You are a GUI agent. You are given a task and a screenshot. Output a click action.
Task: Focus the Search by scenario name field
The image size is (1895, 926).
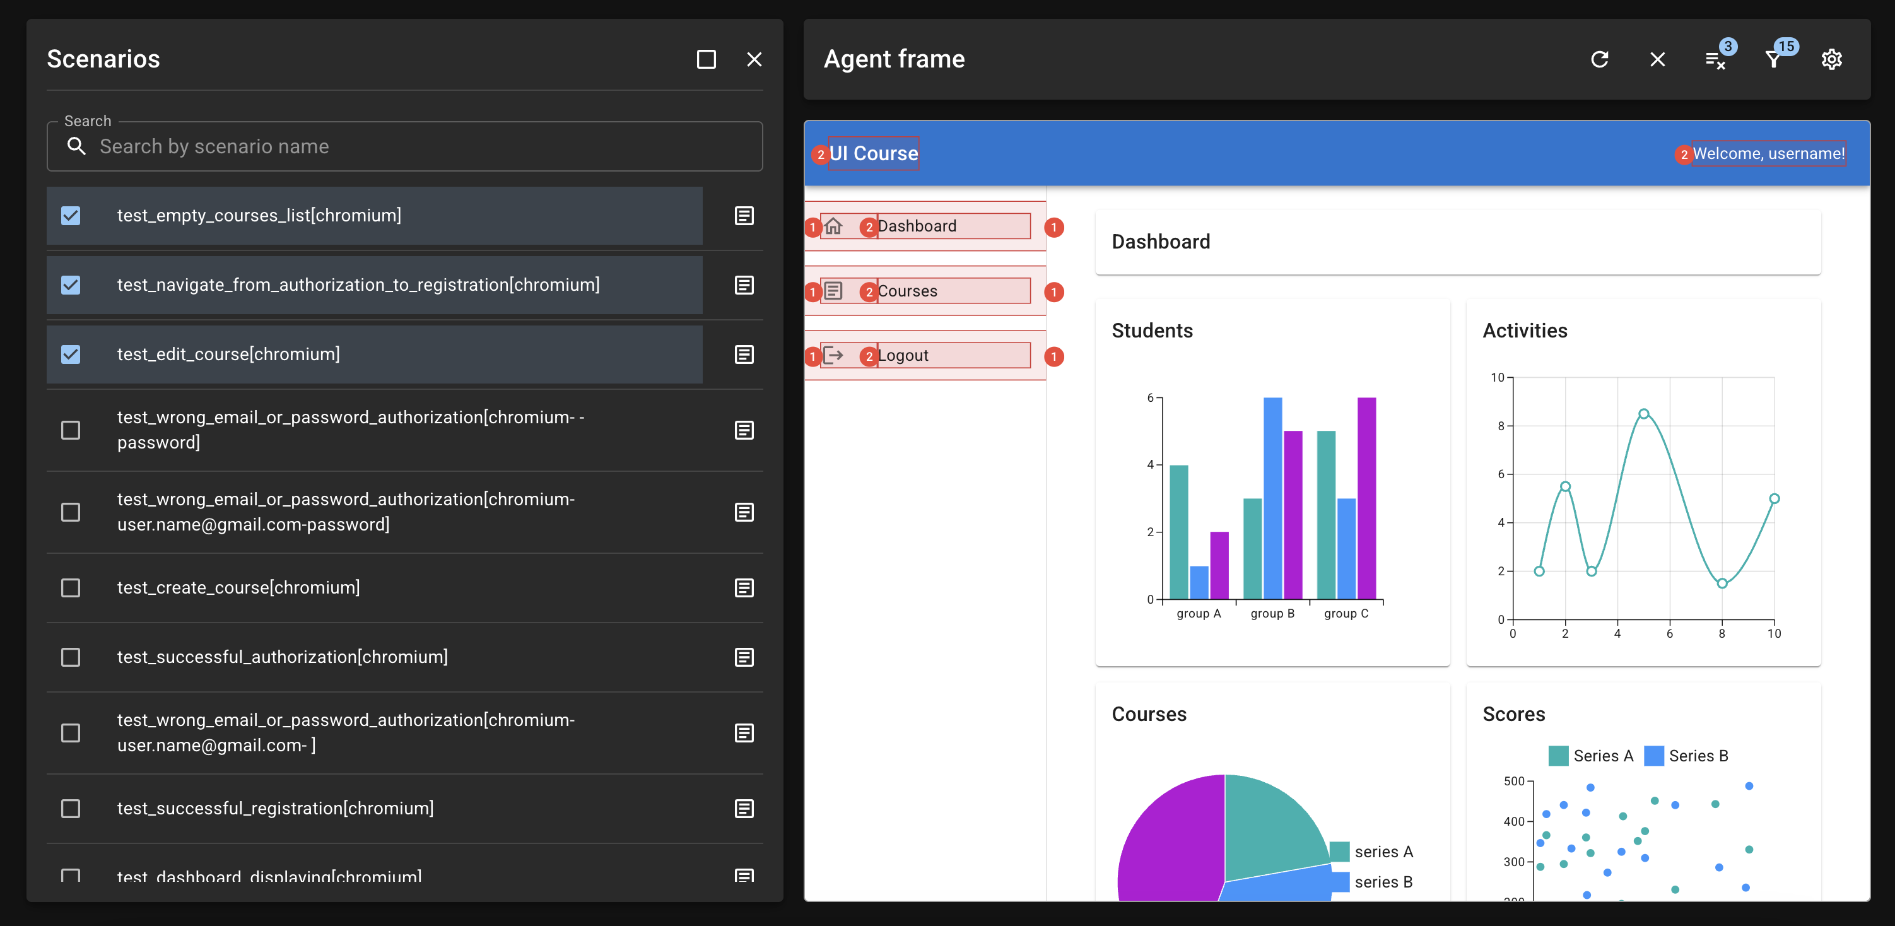404,146
